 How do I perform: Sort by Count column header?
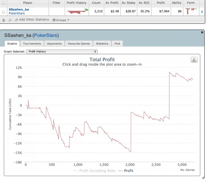96,3
